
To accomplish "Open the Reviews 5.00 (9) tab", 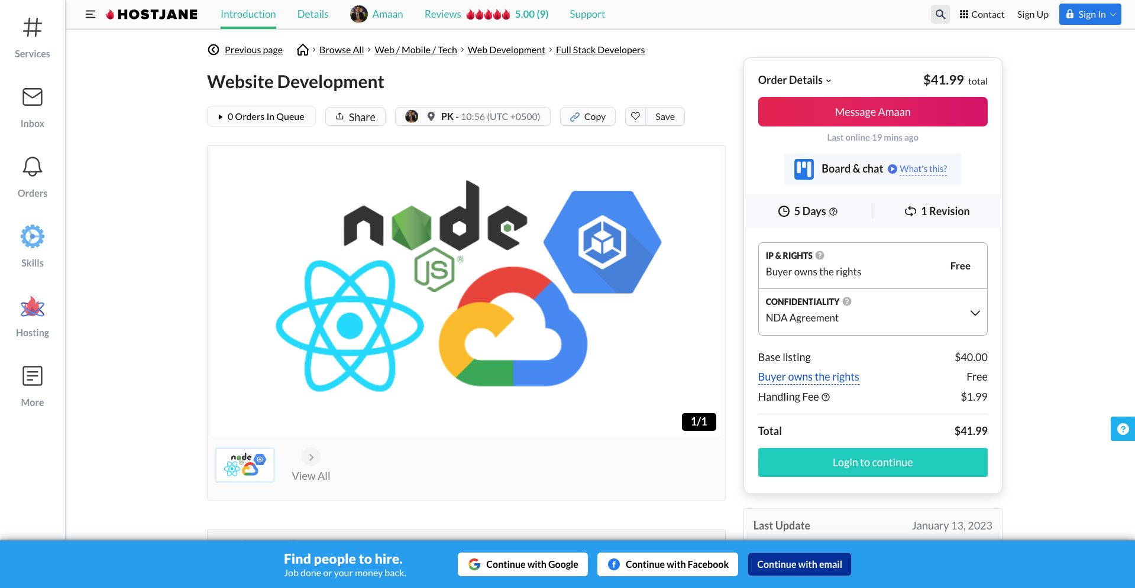I will coord(486,14).
